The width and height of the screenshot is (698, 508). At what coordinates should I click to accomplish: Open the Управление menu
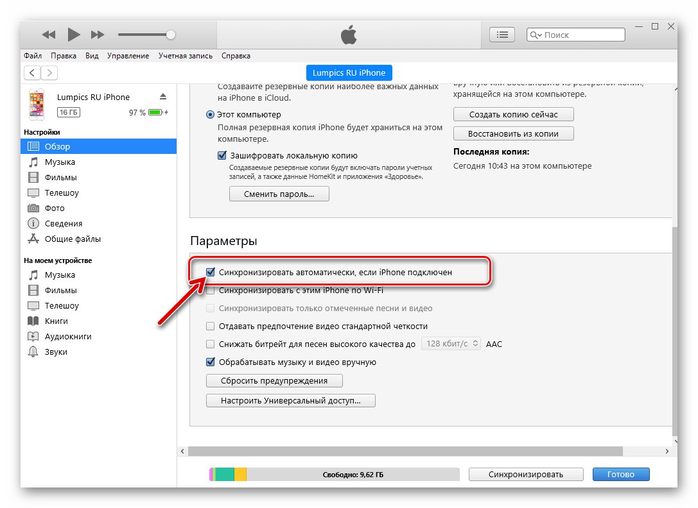click(128, 56)
